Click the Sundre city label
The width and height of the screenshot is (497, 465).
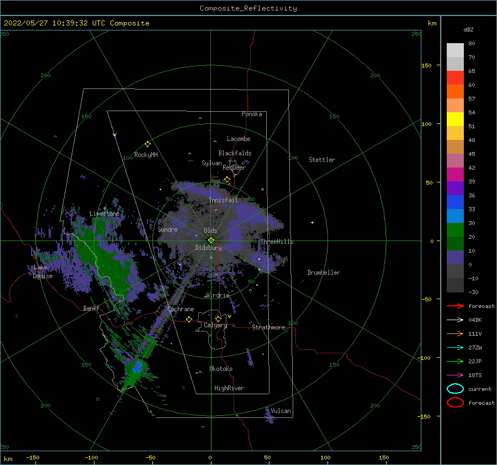pyautogui.click(x=167, y=229)
